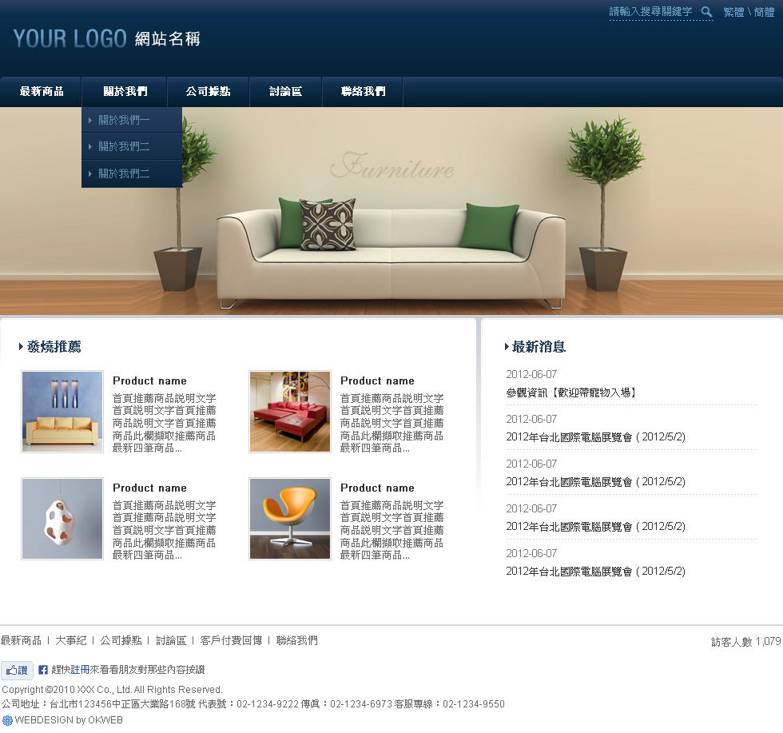783x733 pixels.
Task: Click the 客戶付費回傳 footer link
Action: click(x=231, y=640)
